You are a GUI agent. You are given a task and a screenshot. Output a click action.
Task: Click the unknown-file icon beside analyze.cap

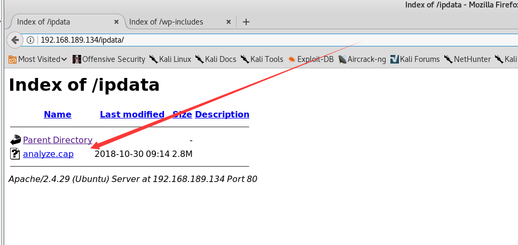15,154
